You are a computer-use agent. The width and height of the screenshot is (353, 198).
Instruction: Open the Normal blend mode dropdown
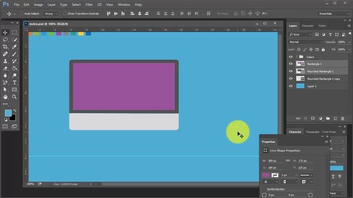point(306,42)
